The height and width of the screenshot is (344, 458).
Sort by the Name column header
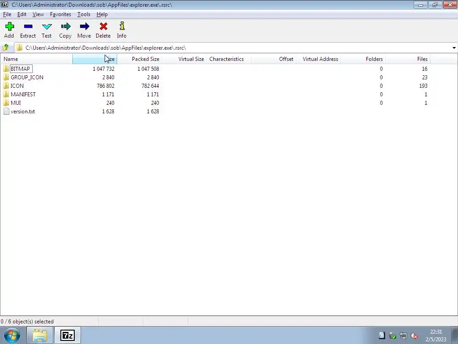pyautogui.click(x=37, y=59)
